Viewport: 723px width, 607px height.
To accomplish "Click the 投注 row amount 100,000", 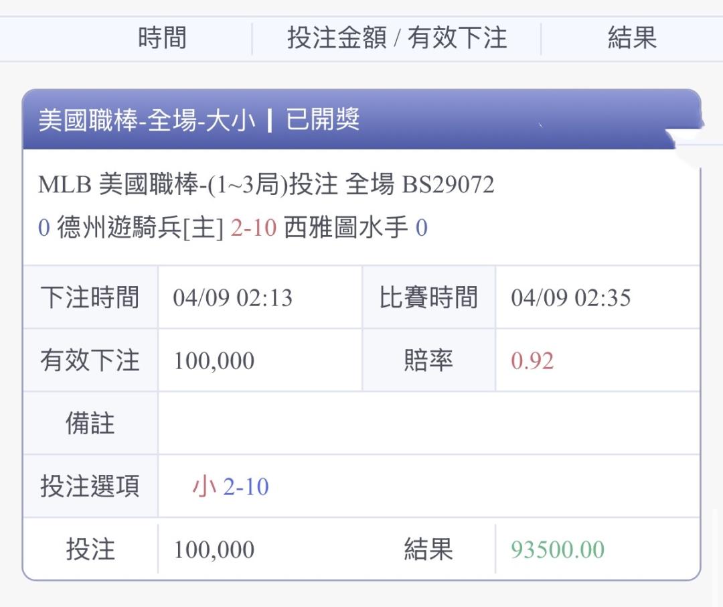I will click(x=214, y=550).
